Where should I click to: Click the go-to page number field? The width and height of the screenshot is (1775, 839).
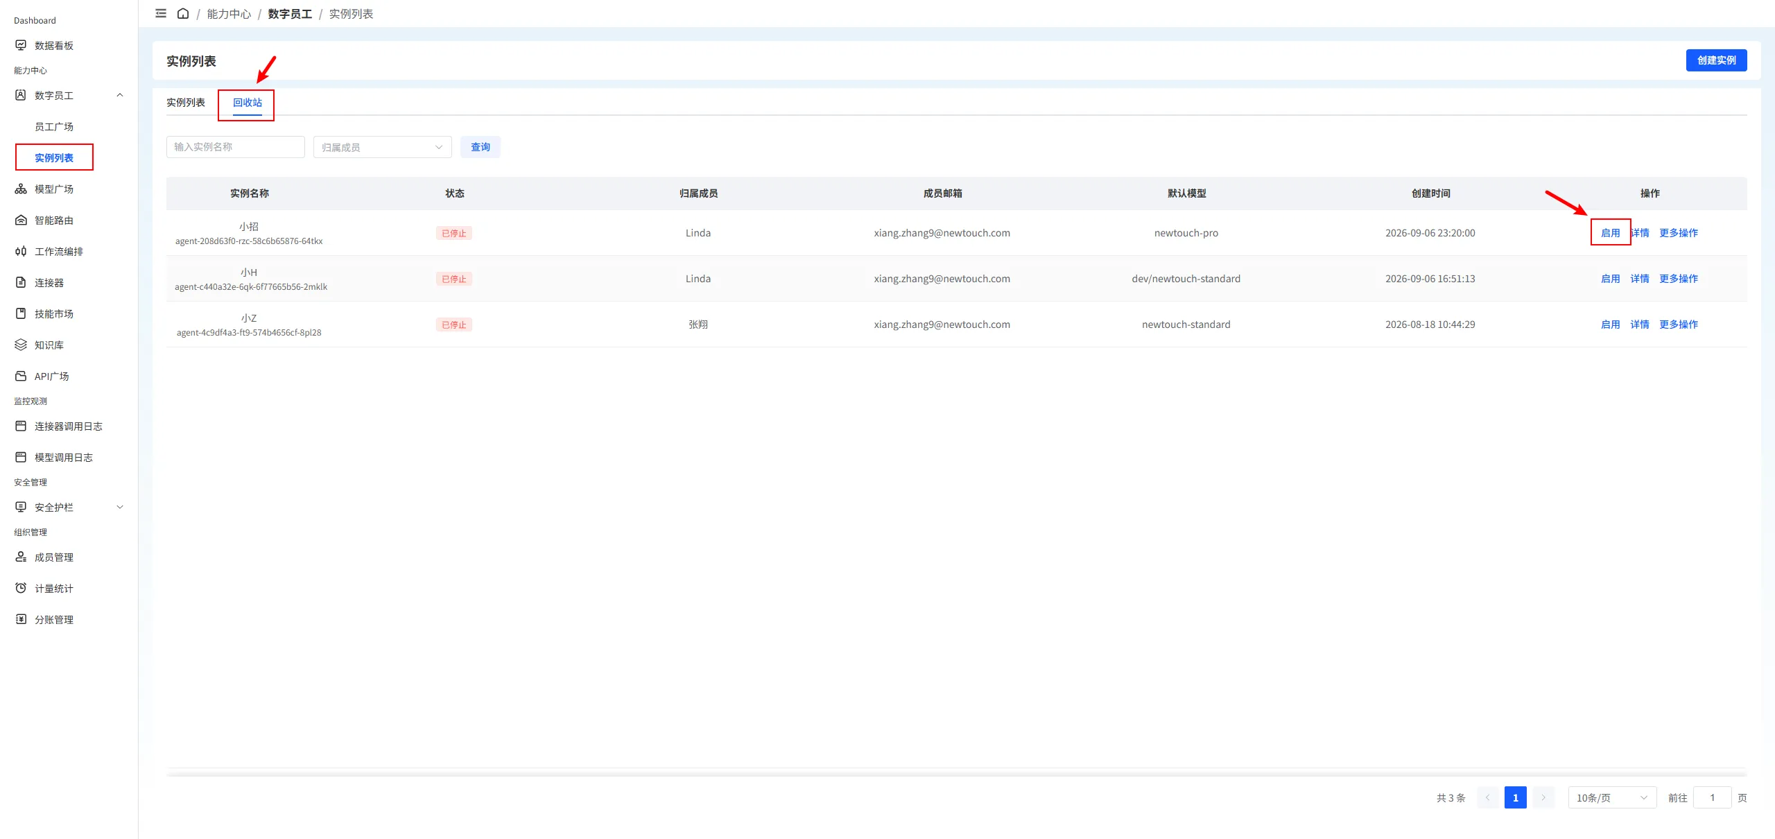coord(1713,797)
